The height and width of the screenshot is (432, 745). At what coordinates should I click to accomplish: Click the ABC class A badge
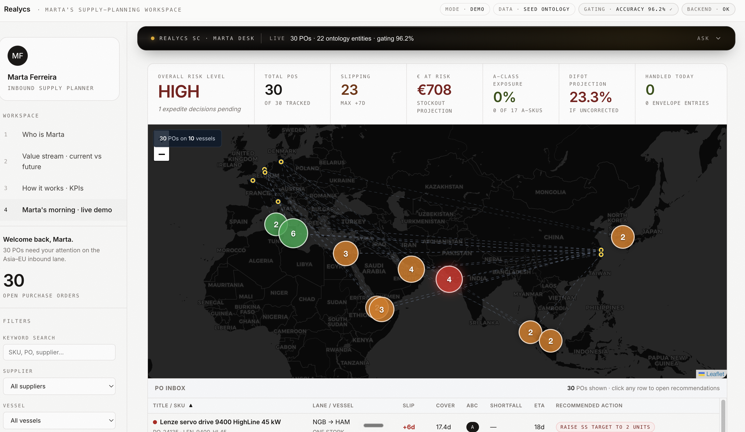point(472,427)
